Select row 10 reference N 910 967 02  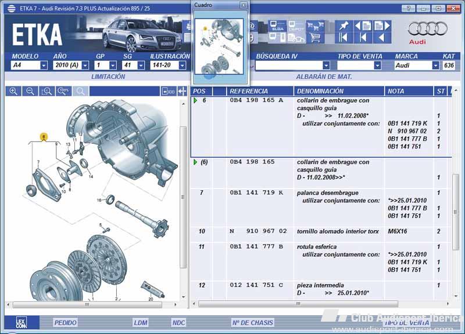click(258, 231)
